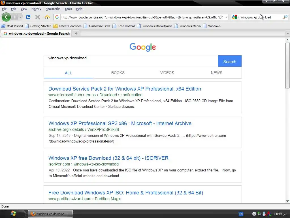The width and height of the screenshot is (290, 218).
Task: Bookmark this page with the star icon
Action: click(x=221, y=17)
